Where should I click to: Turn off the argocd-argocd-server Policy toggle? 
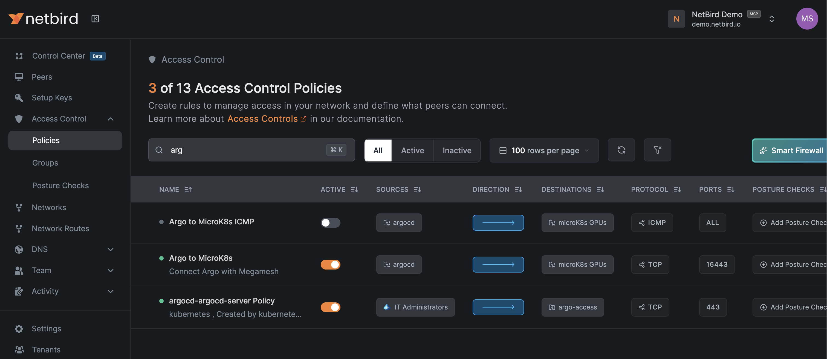(x=330, y=307)
